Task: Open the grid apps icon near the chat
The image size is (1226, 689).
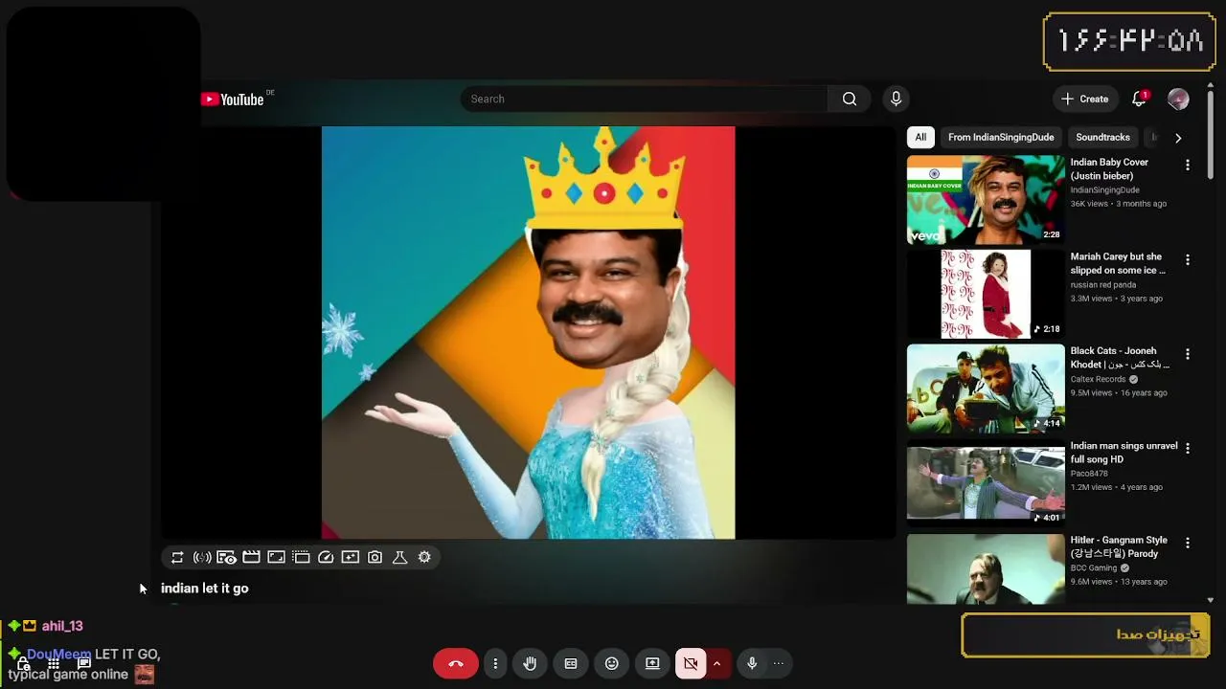Action: tap(54, 662)
